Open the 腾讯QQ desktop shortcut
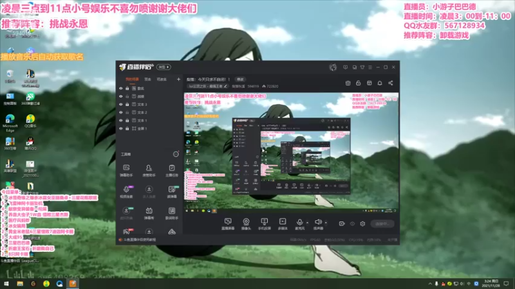515x289 pixels. [x=30, y=143]
